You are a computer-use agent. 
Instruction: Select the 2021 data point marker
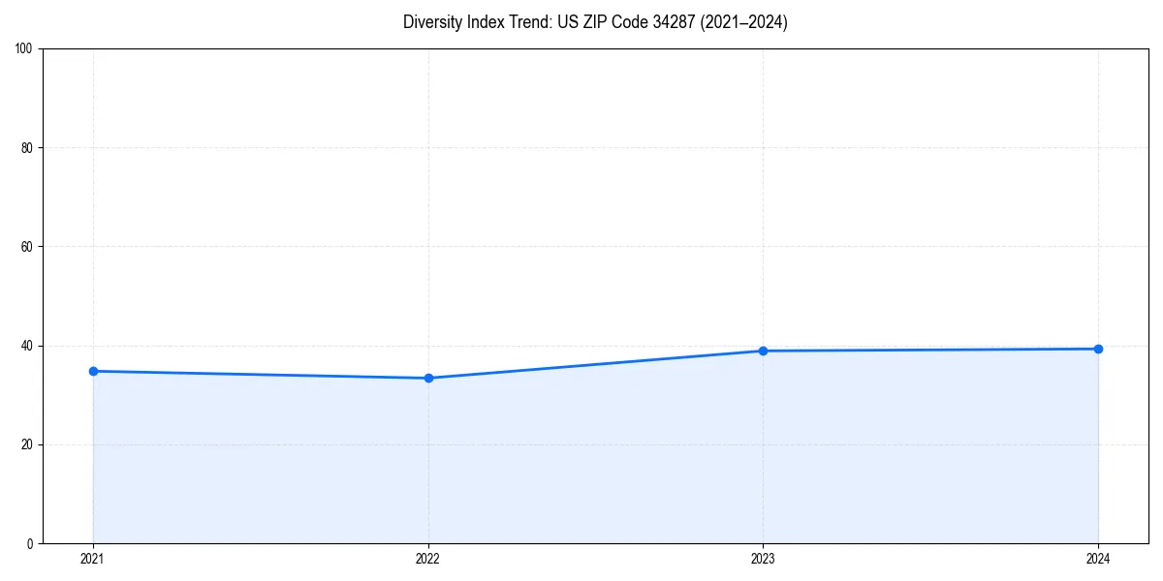(93, 370)
